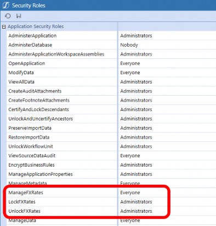Select the CreateAuditAttachments role
Viewport: 216px width, 226px height.
(x=35, y=91)
